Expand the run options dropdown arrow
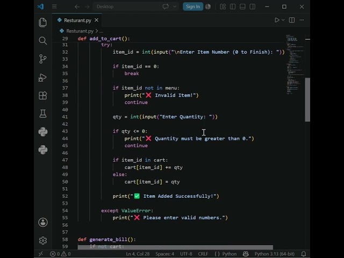The width and height of the screenshot is (344, 258). (x=283, y=20)
